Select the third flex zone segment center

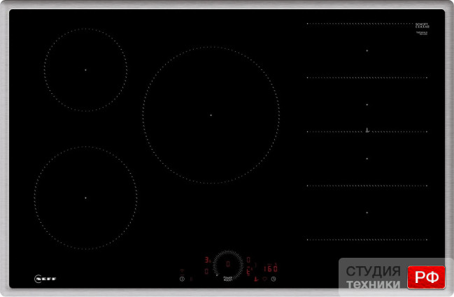[x=367, y=158]
